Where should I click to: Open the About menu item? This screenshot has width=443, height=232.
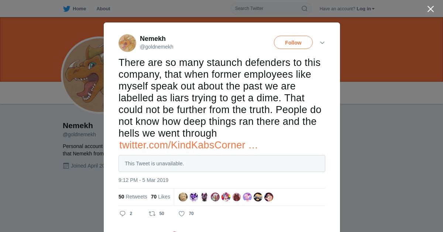103,8
